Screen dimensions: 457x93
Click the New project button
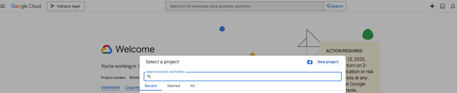pos(328,62)
